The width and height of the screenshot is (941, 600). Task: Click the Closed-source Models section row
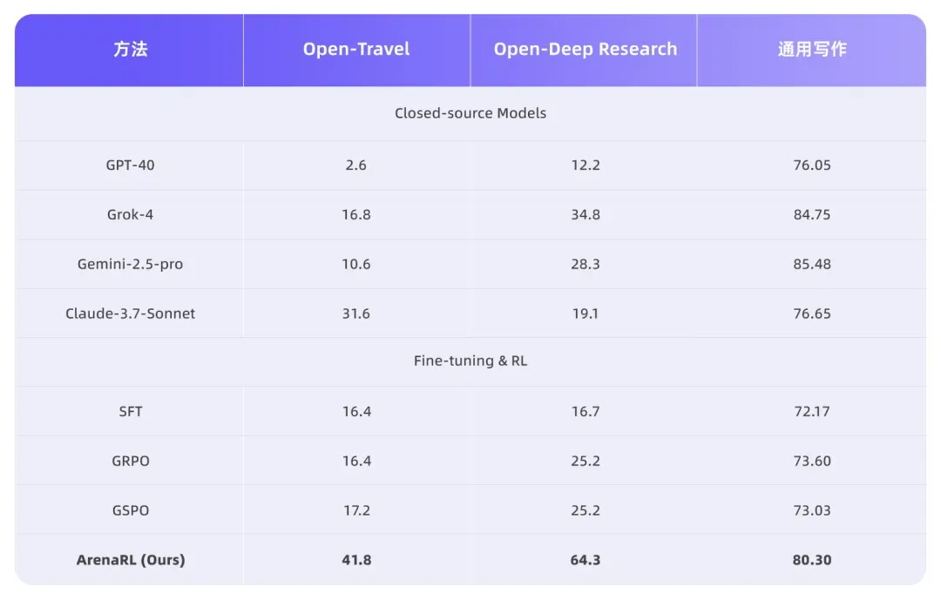(470, 113)
